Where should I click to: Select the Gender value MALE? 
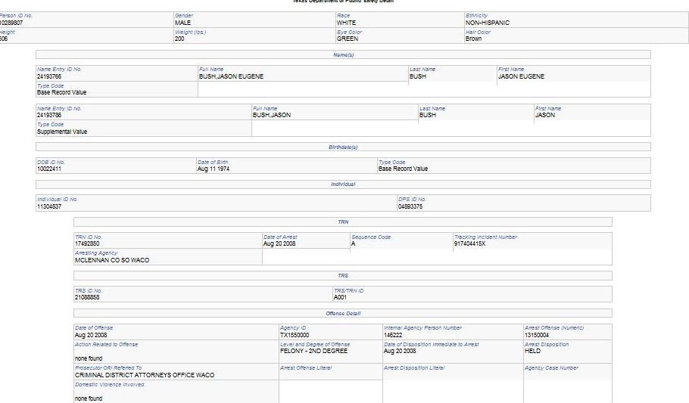pos(182,23)
